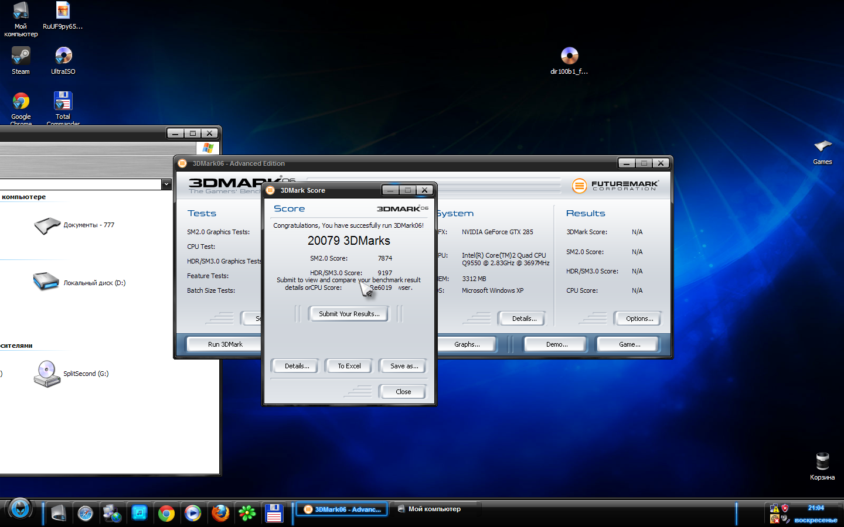844x527 pixels.
Task: Click the SM2.0 Score value '7874'
Action: tap(385, 258)
